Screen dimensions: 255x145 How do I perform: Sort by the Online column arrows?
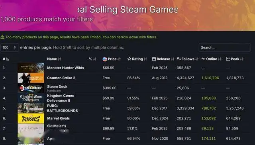pos(220,59)
